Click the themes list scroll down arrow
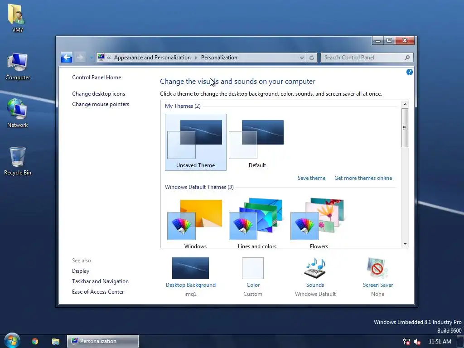The width and height of the screenshot is (464, 348). coord(405,244)
